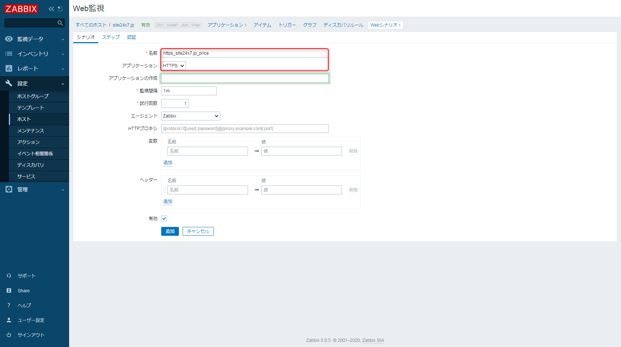Click 追加 link under 変数
621x347 pixels.
tap(168, 163)
